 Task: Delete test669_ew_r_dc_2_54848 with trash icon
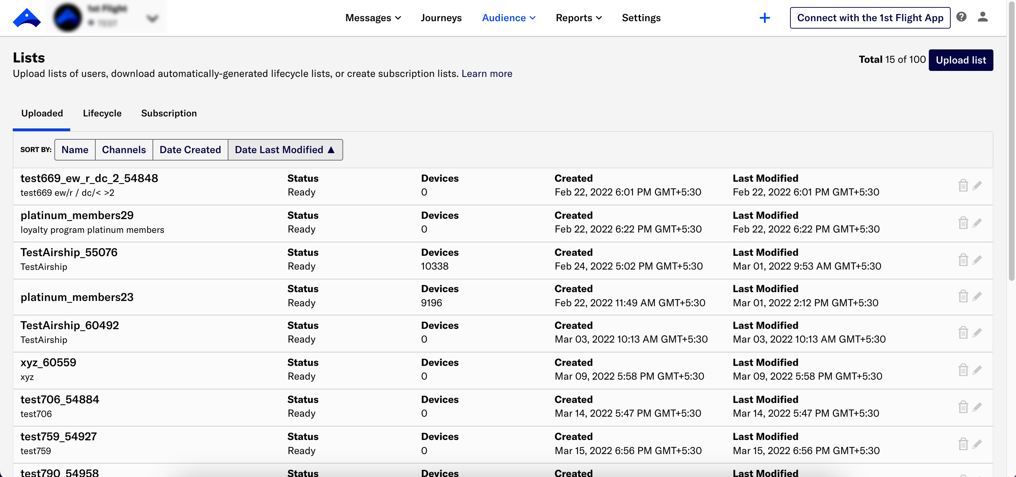click(x=963, y=185)
